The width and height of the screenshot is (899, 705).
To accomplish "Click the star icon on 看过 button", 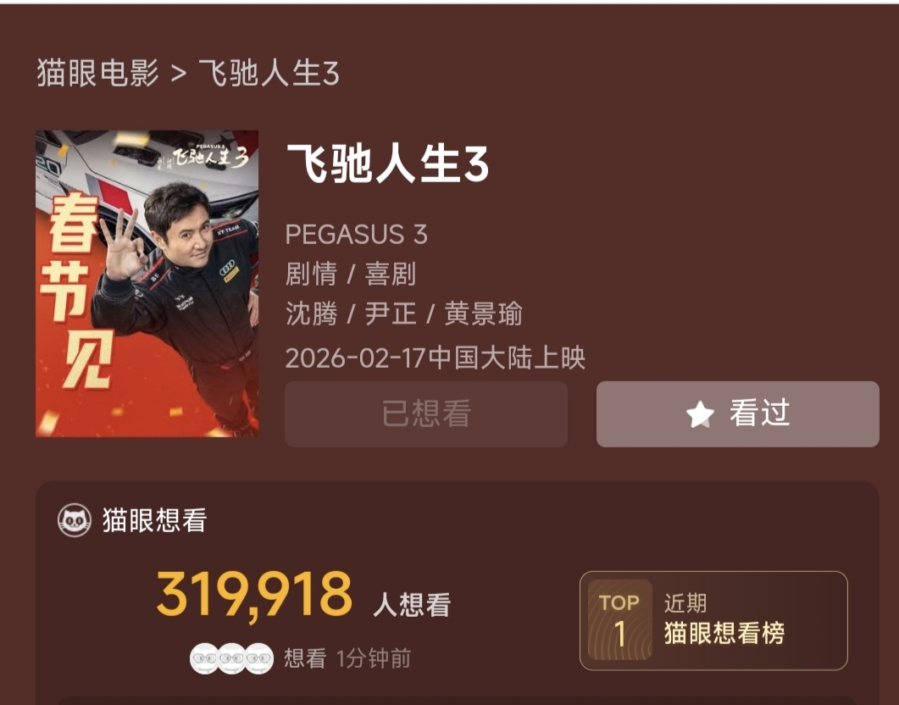I will pyautogui.click(x=700, y=414).
